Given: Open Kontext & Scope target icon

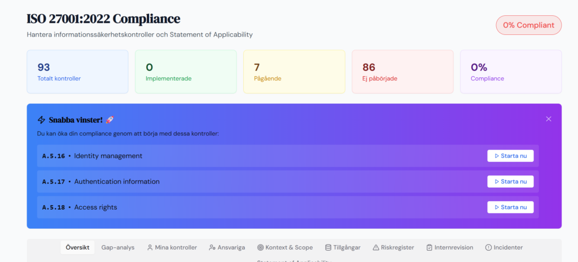Looking at the screenshot, I should pyautogui.click(x=260, y=247).
